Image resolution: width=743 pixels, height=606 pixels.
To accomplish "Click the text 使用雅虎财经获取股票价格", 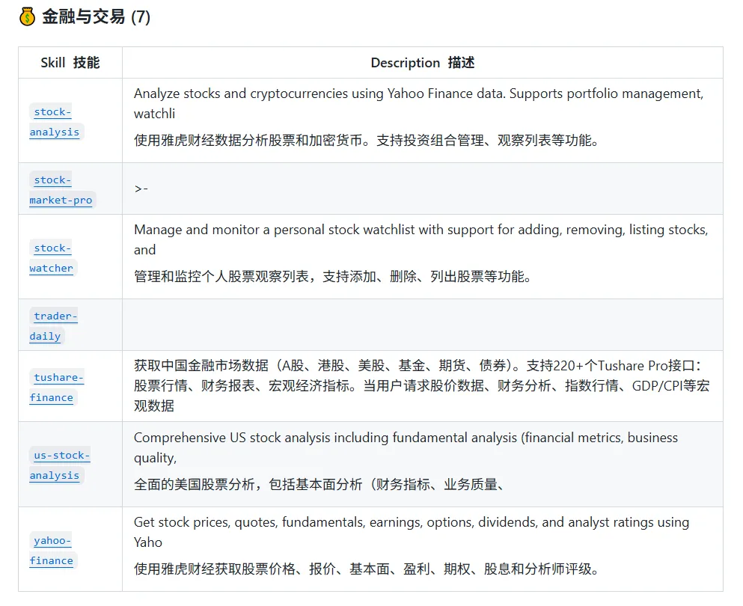I will click(x=215, y=569).
